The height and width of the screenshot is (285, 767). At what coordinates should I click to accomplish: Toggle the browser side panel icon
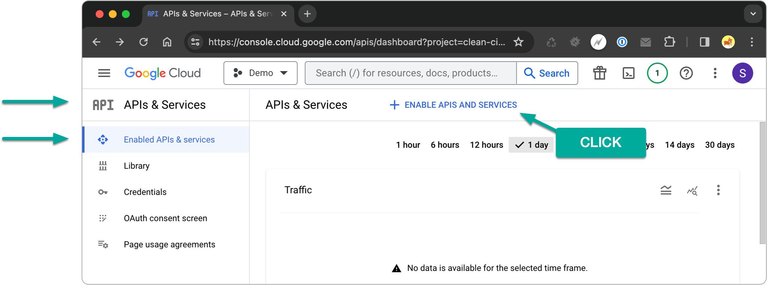[x=705, y=42]
